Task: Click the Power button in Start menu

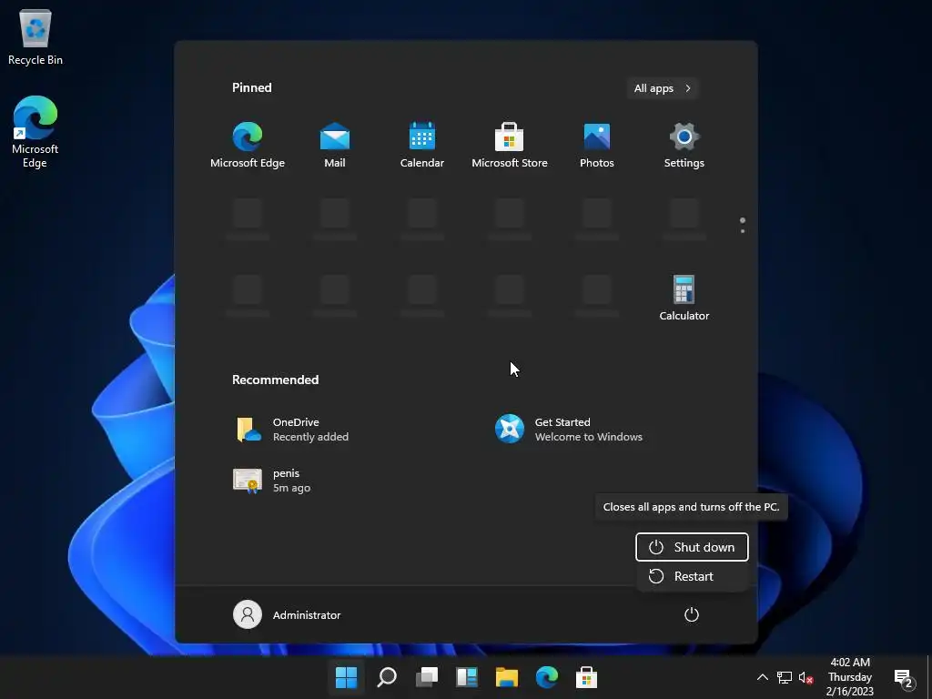Action: coord(692,614)
